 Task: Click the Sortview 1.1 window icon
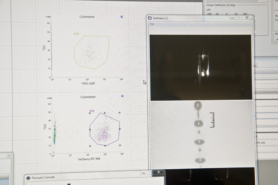pyautogui.click(x=150, y=18)
